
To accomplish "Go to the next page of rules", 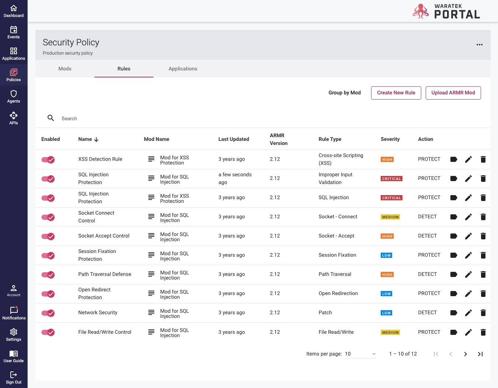I will tap(465, 354).
